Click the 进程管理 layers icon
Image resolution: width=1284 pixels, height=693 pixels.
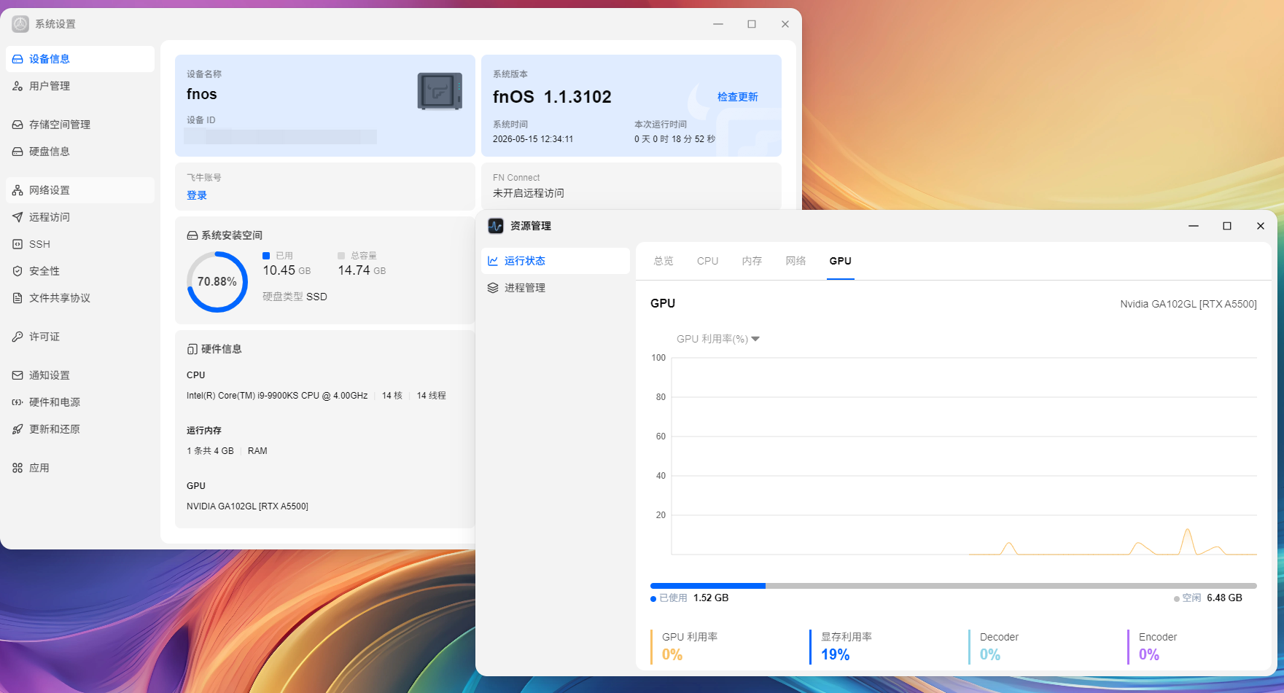tap(493, 288)
